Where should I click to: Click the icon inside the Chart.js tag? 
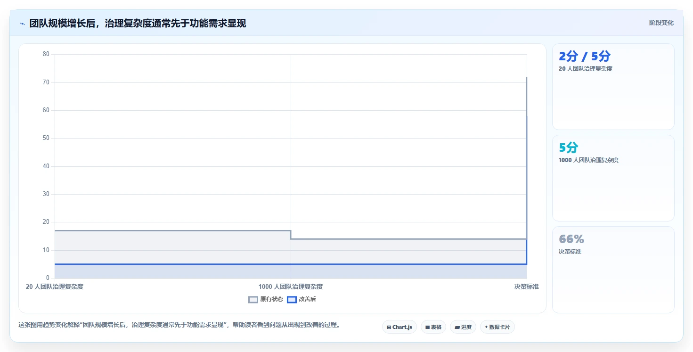click(389, 327)
